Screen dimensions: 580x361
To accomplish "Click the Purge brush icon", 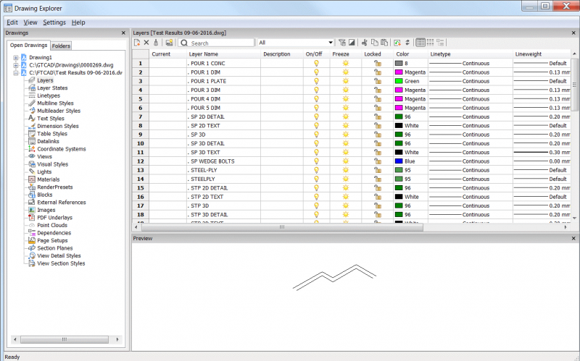I will (x=156, y=43).
